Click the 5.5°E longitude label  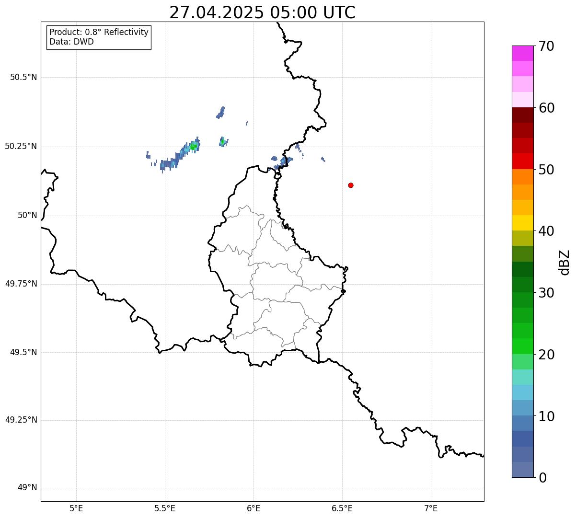tap(165, 508)
